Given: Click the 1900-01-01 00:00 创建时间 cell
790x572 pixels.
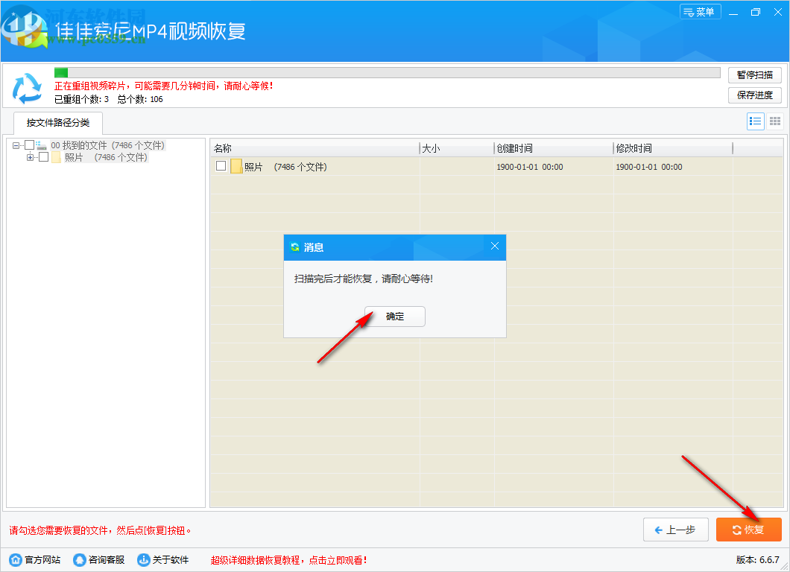Looking at the screenshot, I should click(x=529, y=167).
